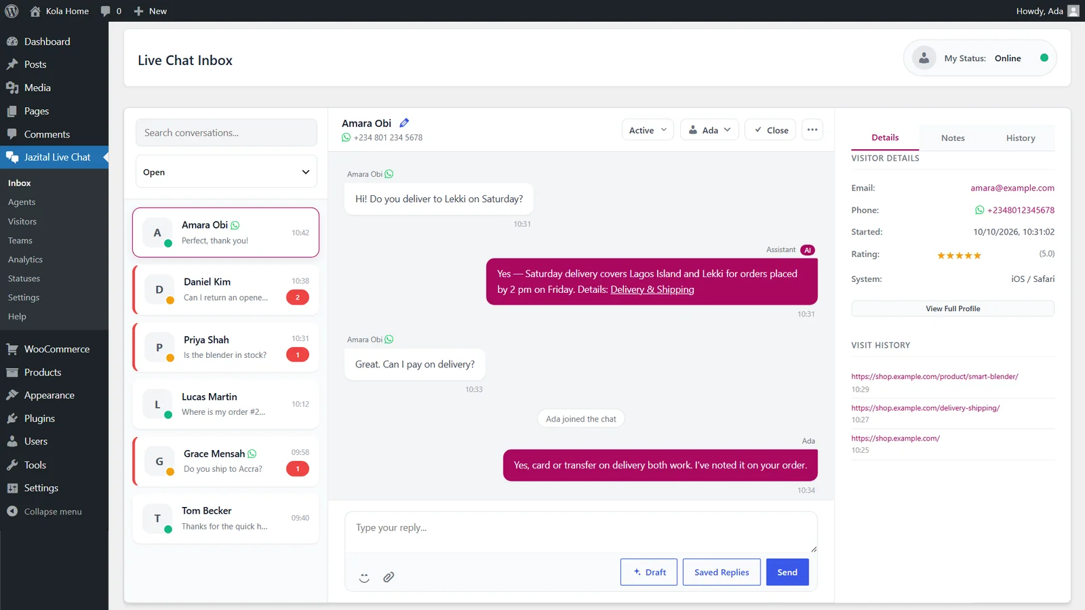The image size is (1085, 610).
Task: Click in the Type your reply box
Action: click(581, 532)
